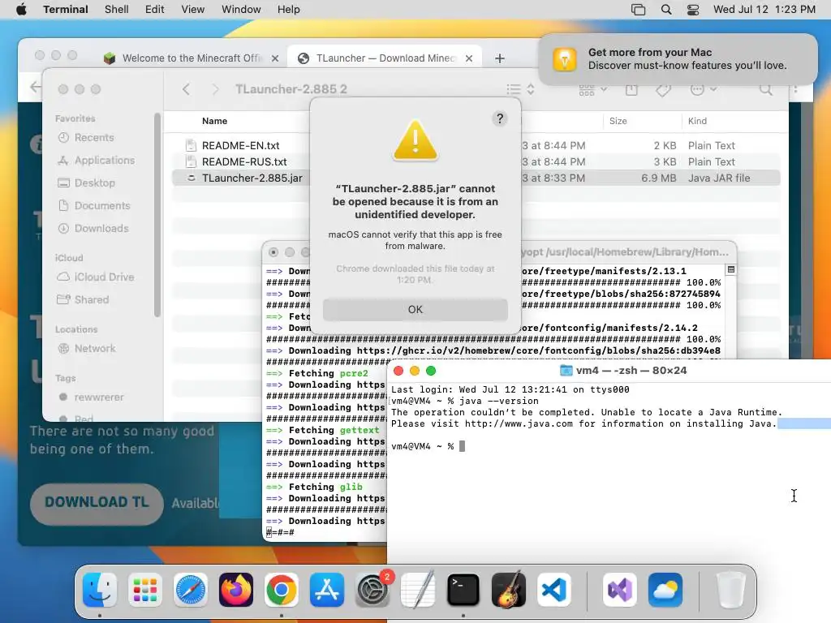Click Finder search magnifier icon

766,89
